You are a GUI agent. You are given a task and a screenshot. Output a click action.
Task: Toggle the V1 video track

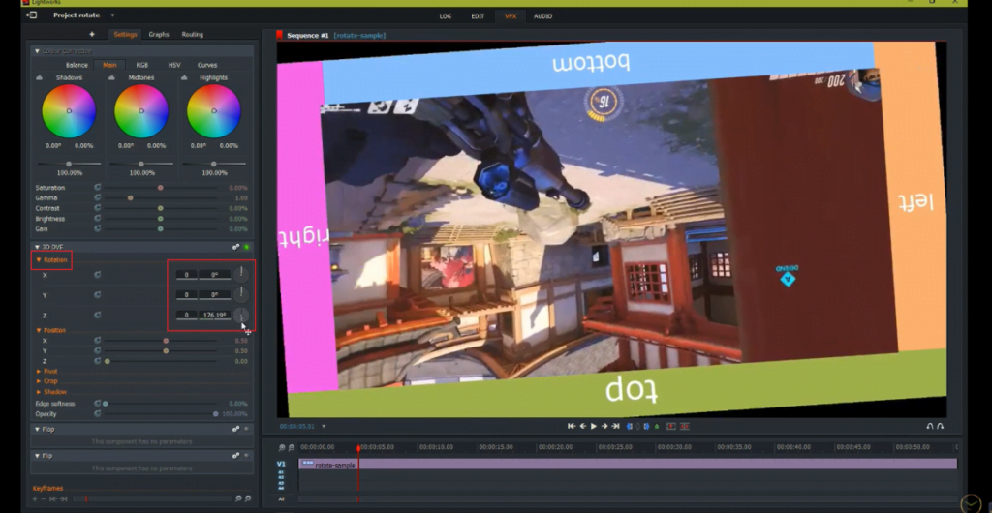point(281,464)
